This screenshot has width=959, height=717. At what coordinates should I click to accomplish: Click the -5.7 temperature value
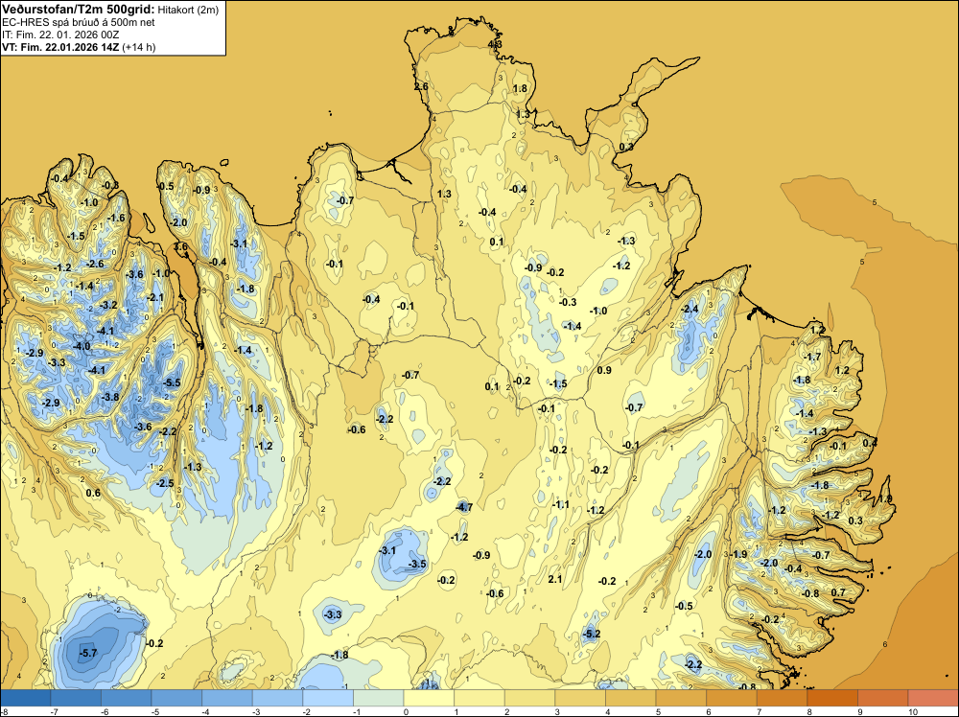pyautogui.click(x=88, y=654)
